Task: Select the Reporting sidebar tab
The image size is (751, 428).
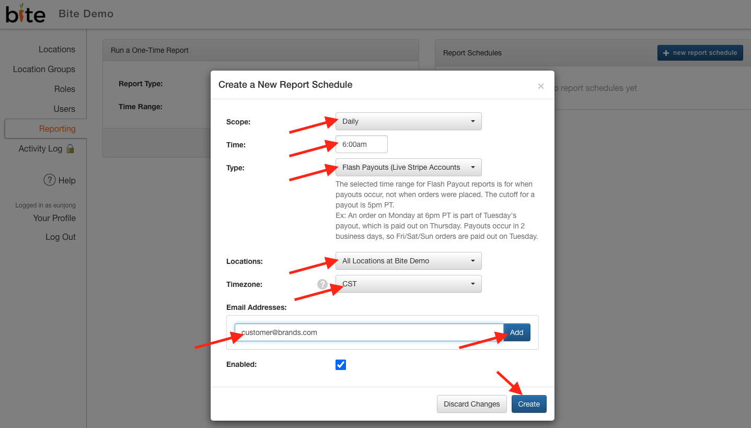Action: click(46, 129)
